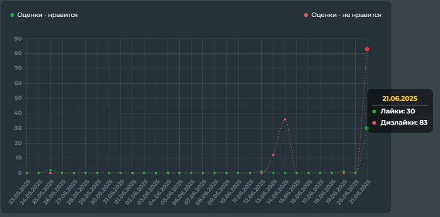
Task: Click the x-axis label 01.06.2025
Action: 125,192
